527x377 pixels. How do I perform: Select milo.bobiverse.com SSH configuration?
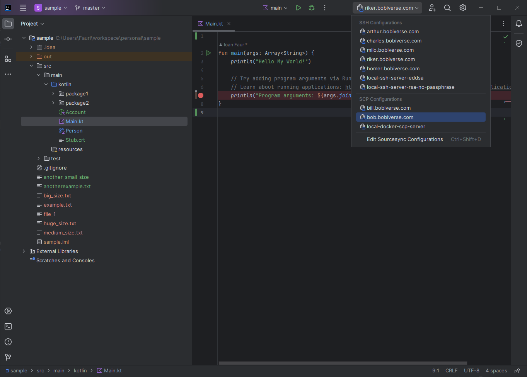(x=421, y=50)
